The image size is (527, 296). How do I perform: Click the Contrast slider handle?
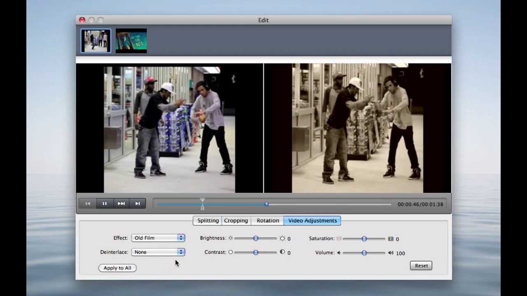256,252
